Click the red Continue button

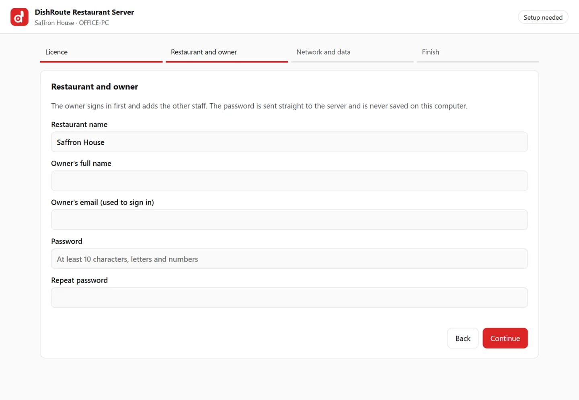505,338
